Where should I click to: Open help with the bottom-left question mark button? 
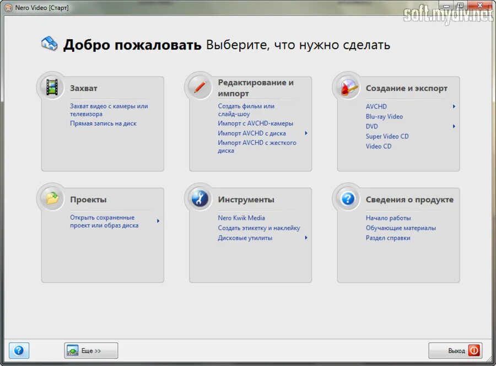tap(19, 351)
